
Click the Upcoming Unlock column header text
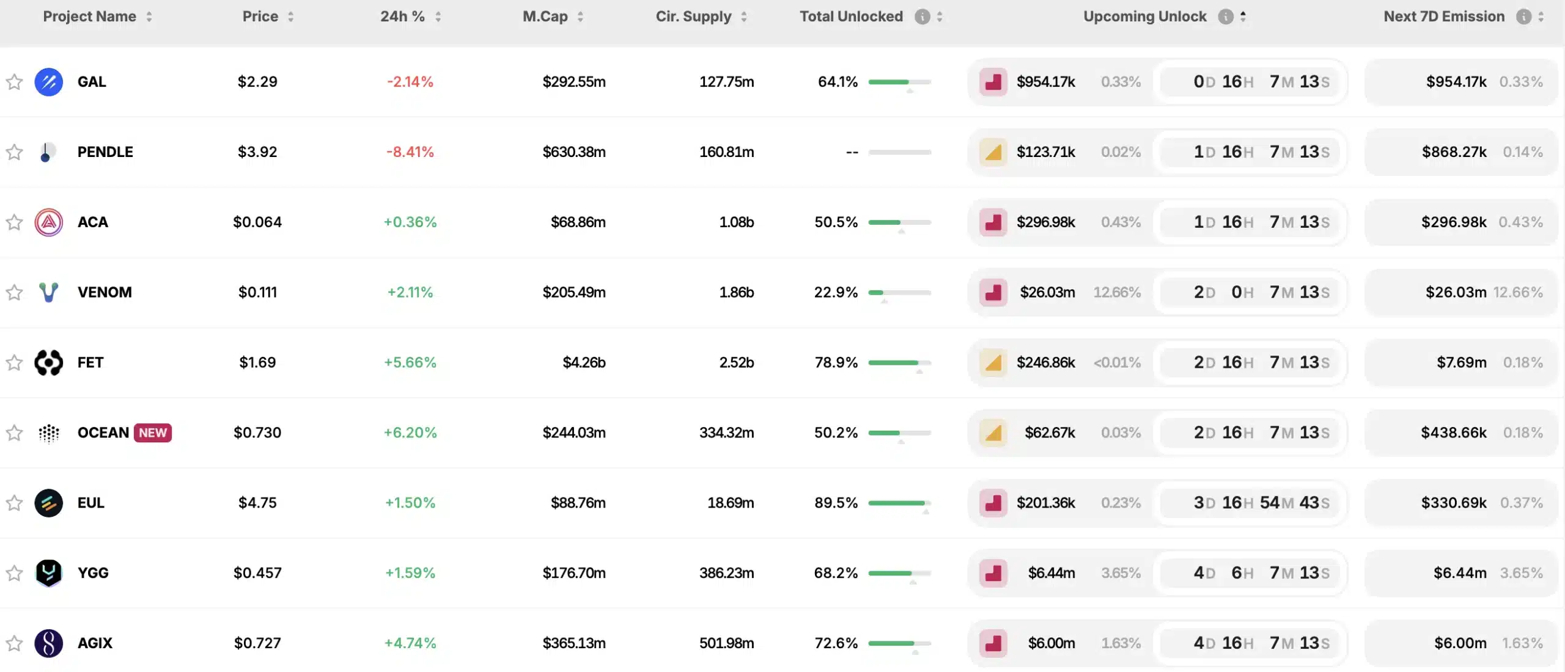(1145, 16)
